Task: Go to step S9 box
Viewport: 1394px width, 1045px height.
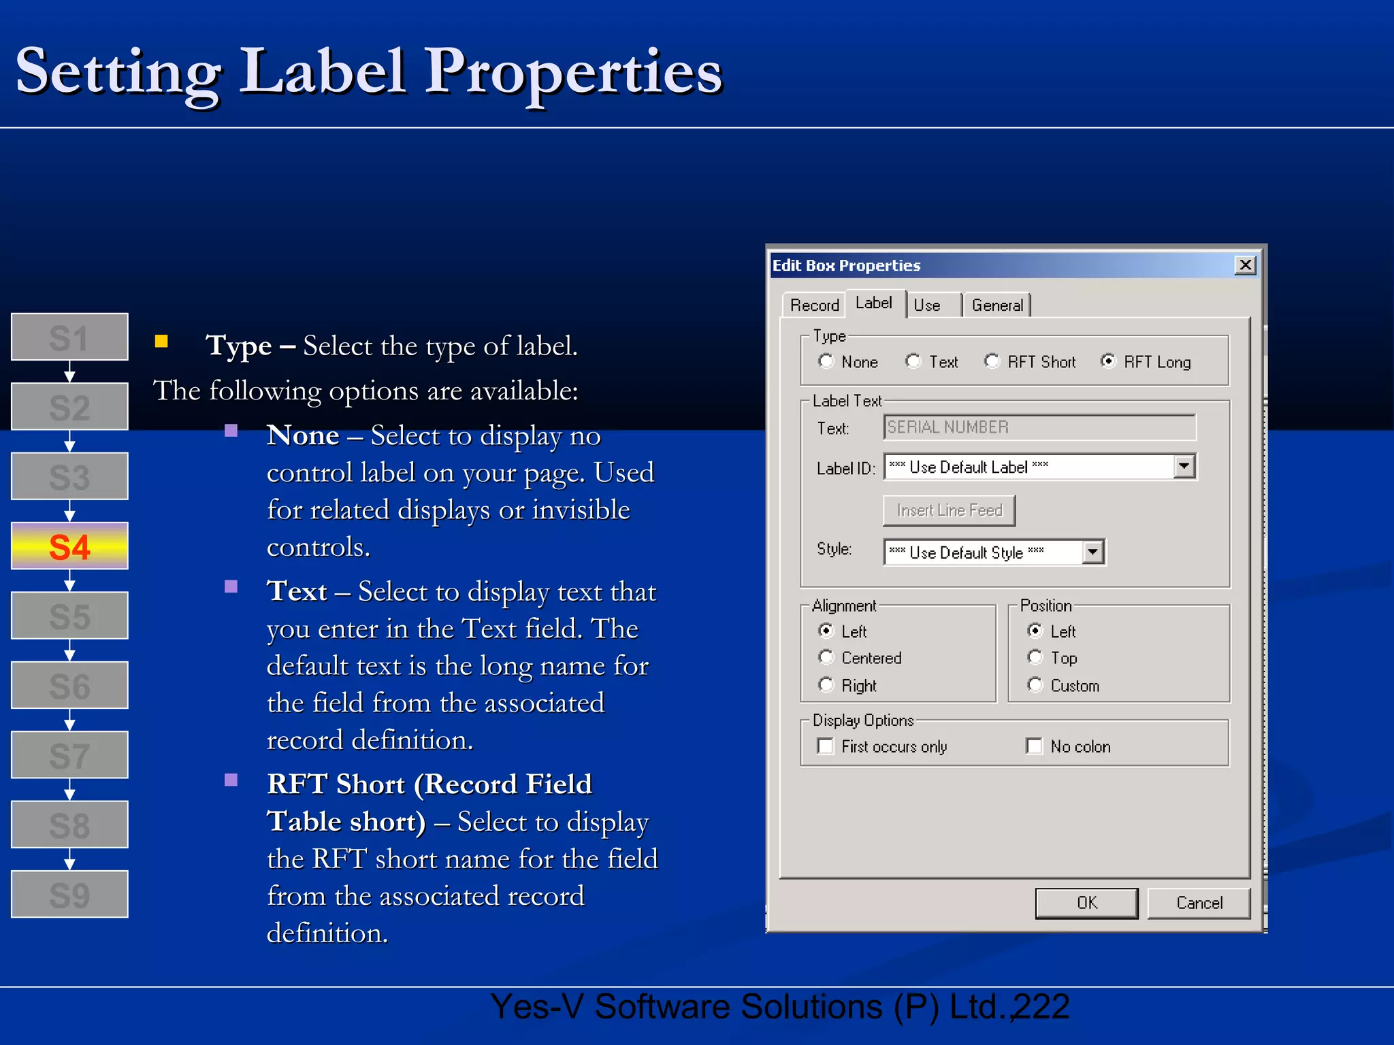Action: click(69, 894)
